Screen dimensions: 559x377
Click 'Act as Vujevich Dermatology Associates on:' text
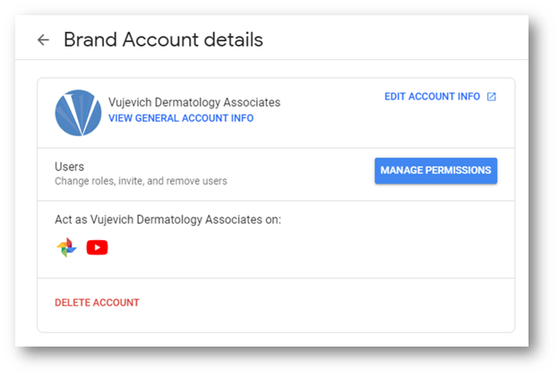click(x=168, y=219)
